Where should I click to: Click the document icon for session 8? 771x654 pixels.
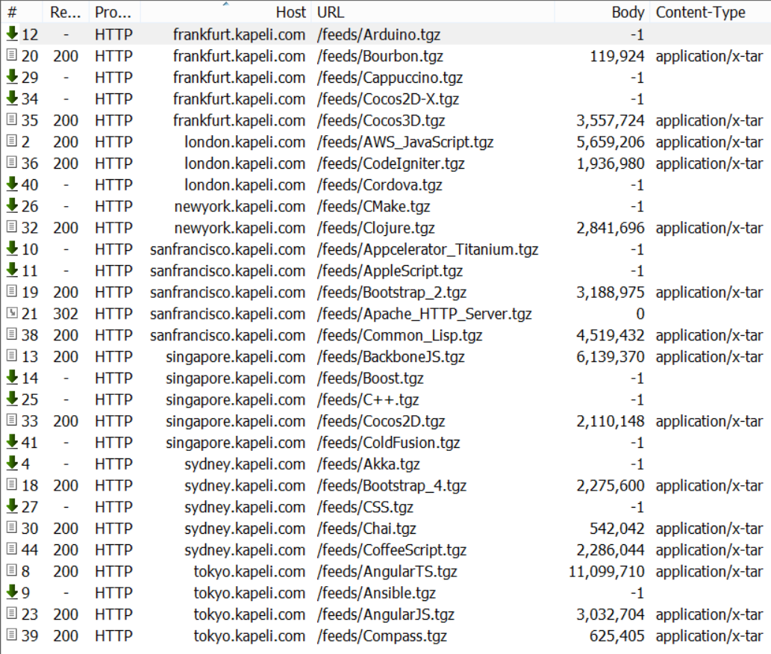12,570
